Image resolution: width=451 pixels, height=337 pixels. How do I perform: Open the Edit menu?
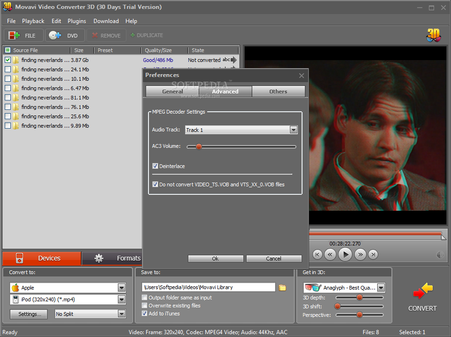pyautogui.click(x=56, y=21)
